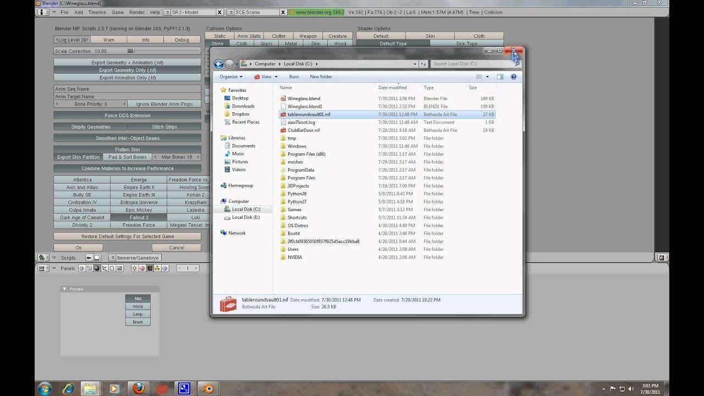Viewport: 704px width, 396px height.
Task: Open Blender's Add menu
Action: (x=79, y=12)
